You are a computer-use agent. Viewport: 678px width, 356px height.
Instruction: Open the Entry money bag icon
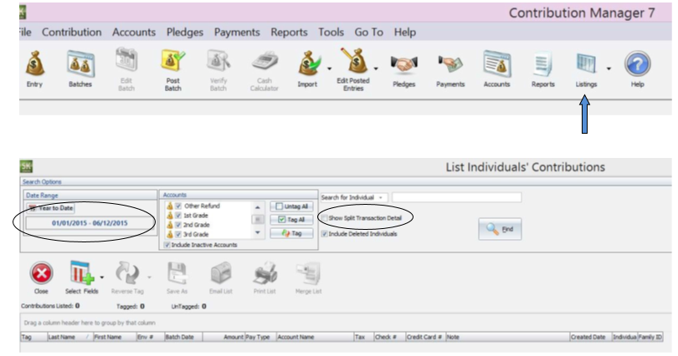pos(34,63)
